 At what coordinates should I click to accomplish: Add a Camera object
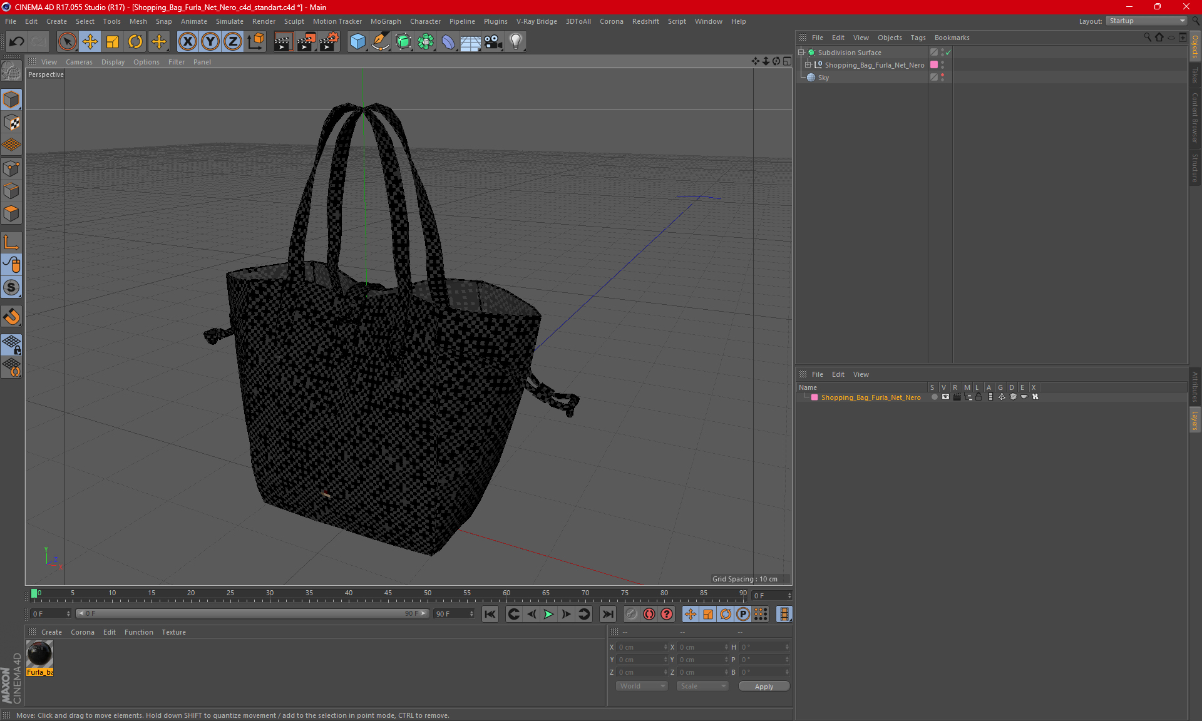coord(493,41)
